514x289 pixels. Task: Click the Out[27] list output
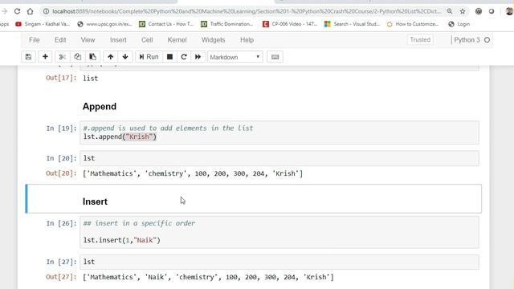208,277
